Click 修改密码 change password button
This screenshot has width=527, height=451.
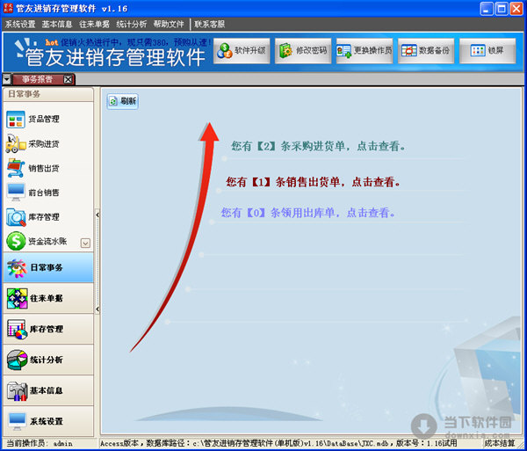(x=303, y=51)
